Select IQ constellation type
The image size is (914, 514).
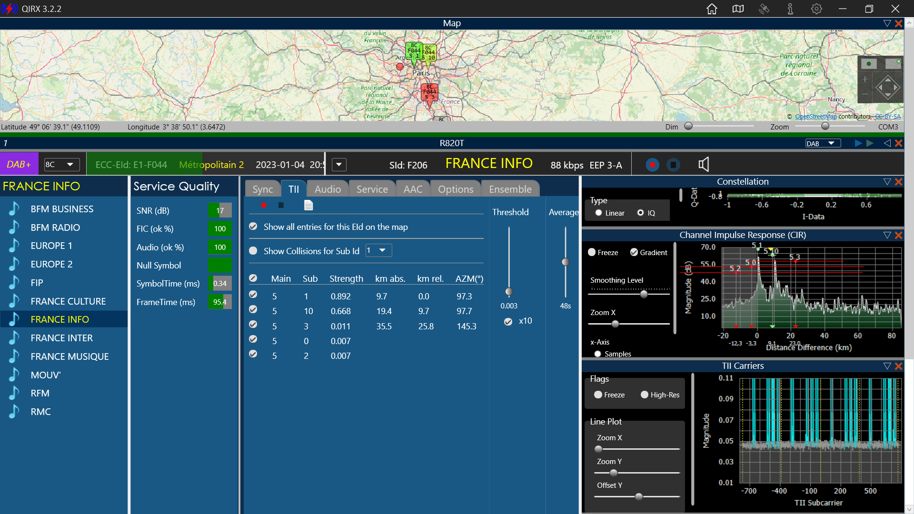point(641,213)
